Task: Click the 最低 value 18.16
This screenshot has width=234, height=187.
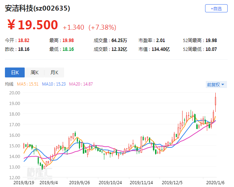Action: click(x=68, y=49)
